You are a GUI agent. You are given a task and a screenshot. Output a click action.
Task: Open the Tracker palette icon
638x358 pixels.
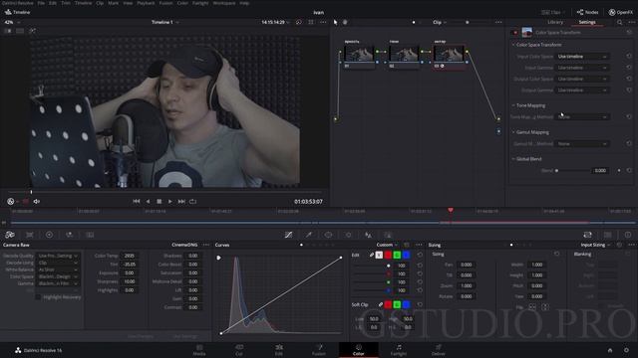[348, 235]
